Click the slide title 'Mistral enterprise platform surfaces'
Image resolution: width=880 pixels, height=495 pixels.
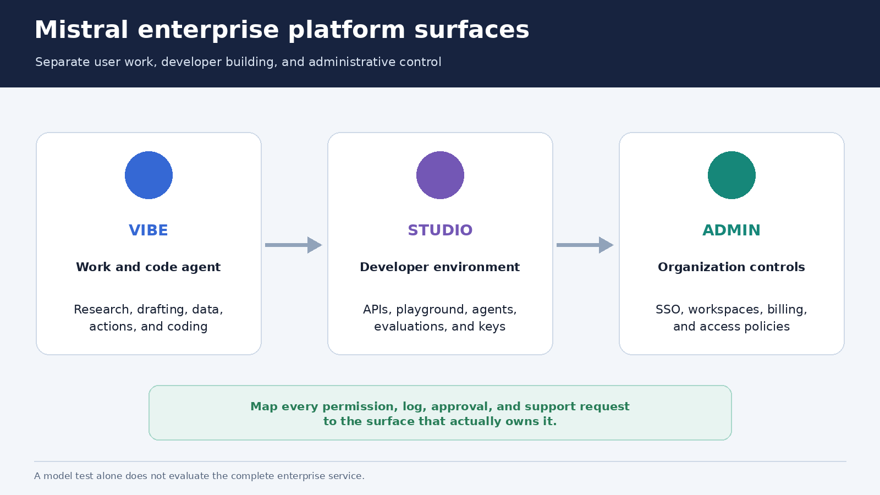(x=282, y=30)
